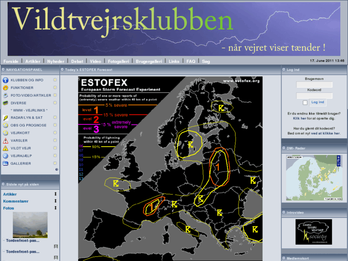Image resolution: width=348 pixels, height=261 pixels.
Task: Click the Navigationspanel header icon
Action: point(3,69)
